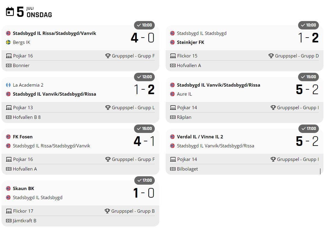
Task: Click the calendar icon beside the date
Action: (10, 12)
